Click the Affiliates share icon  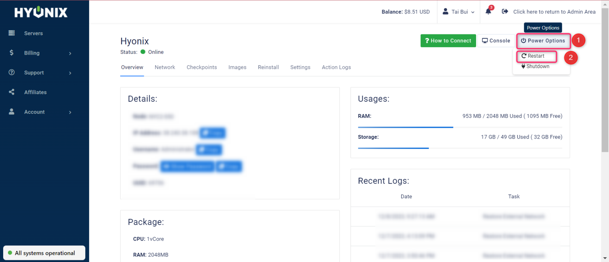click(x=11, y=92)
